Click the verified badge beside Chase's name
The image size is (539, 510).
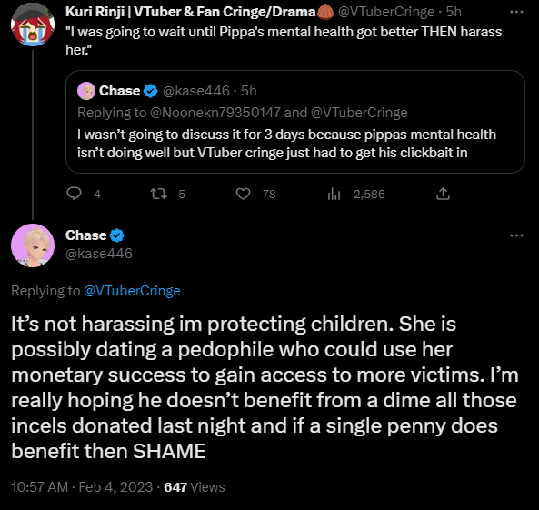click(117, 235)
